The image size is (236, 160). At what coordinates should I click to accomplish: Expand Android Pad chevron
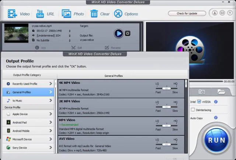51,122
